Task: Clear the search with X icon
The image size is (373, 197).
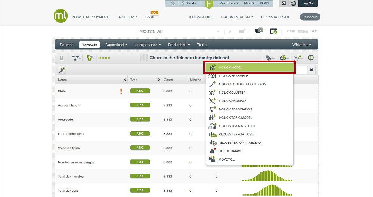Action: click(311, 70)
